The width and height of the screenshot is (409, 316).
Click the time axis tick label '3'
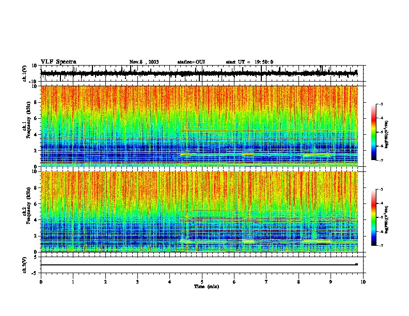tap(137, 282)
